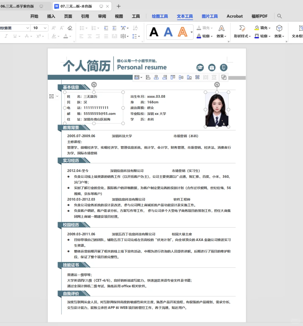Image resolution: width=303 pixels, height=326 pixels.
Task: Click the search magnifier icon
Action: [x=279, y=16]
